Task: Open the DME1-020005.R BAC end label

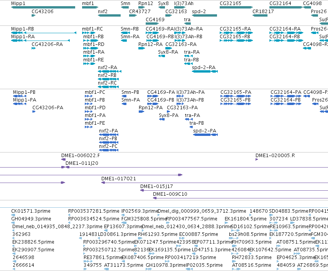Action: coord(275,156)
